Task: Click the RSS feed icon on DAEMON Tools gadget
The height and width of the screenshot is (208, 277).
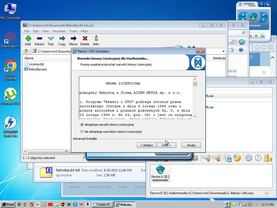Action: (x=268, y=4)
